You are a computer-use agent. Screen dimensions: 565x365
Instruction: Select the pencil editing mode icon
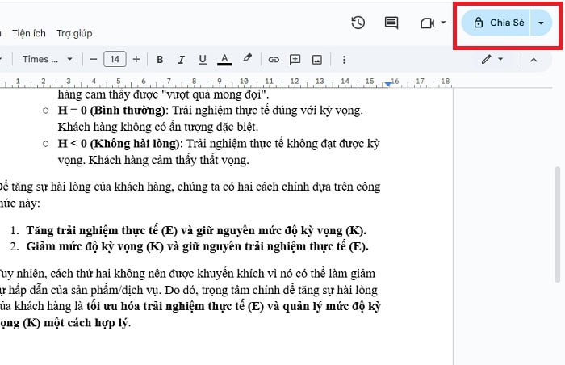[487, 59]
